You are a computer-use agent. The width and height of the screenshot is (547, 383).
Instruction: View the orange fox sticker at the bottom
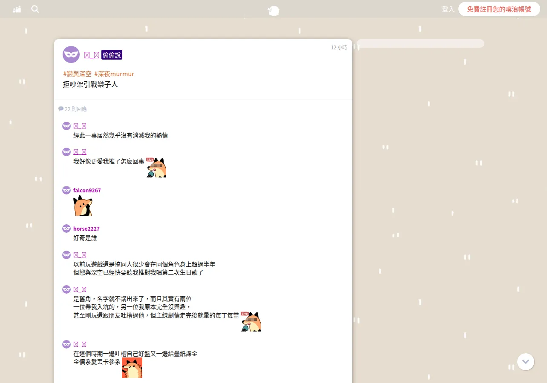pos(132,368)
